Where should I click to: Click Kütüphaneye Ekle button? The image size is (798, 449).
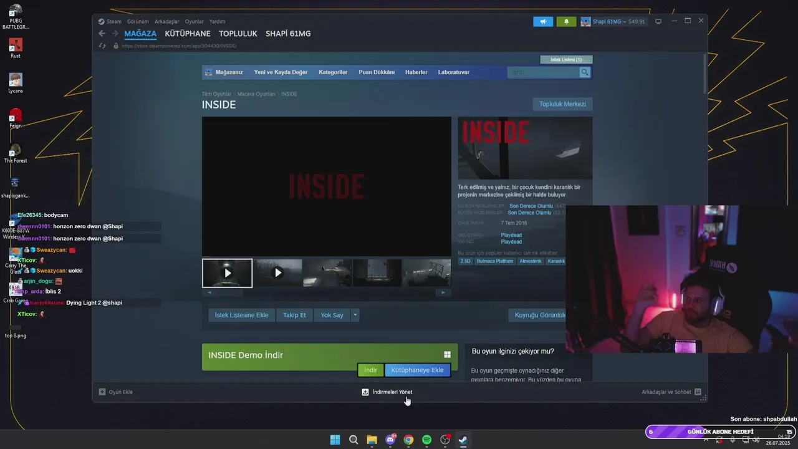(418, 370)
